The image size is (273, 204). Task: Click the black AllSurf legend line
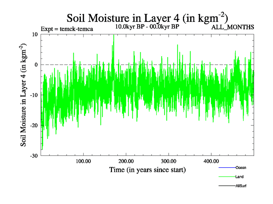click(x=227, y=186)
